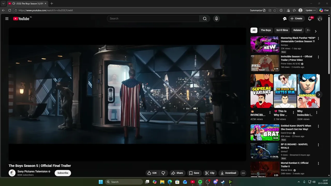Open Supreme Variant short thumbnail

click(262, 91)
